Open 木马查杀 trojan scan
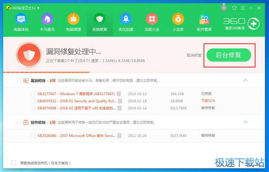The image size is (269, 172). coord(47,23)
